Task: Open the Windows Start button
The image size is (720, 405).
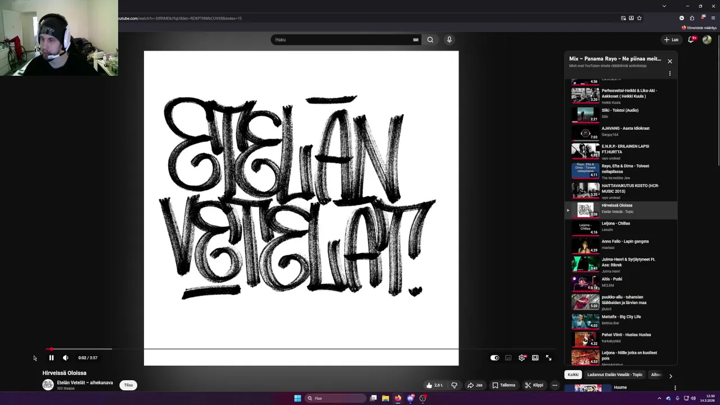Action: [x=298, y=398]
